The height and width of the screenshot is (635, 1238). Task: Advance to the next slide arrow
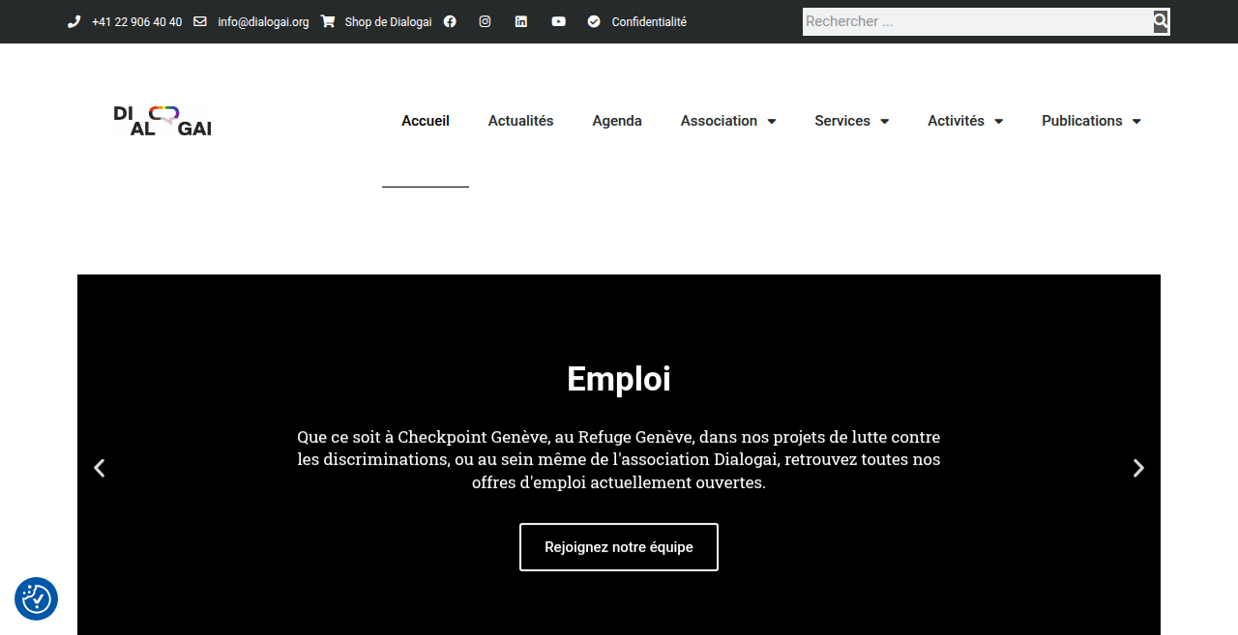coord(1138,468)
